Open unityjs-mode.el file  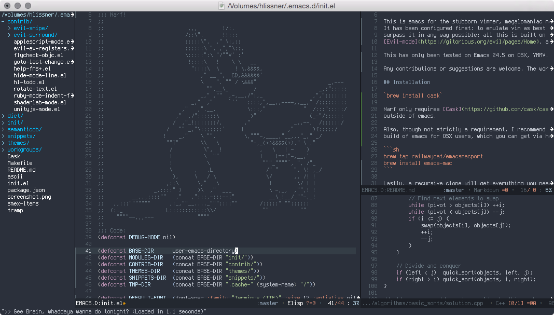(x=37, y=109)
